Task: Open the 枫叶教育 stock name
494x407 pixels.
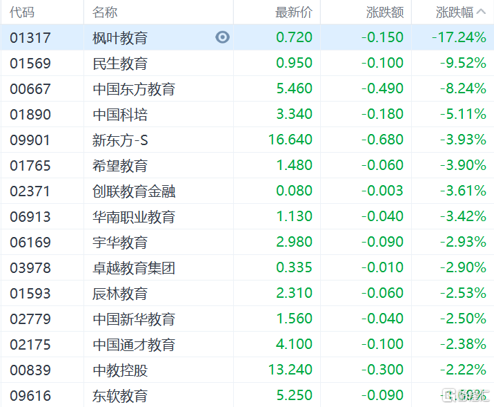Action: (x=120, y=38)
